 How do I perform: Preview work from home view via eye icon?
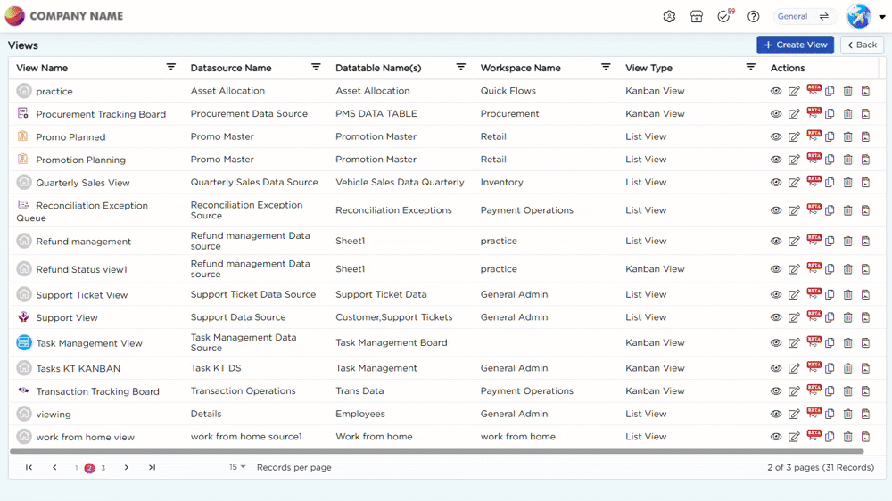point(776,437)
